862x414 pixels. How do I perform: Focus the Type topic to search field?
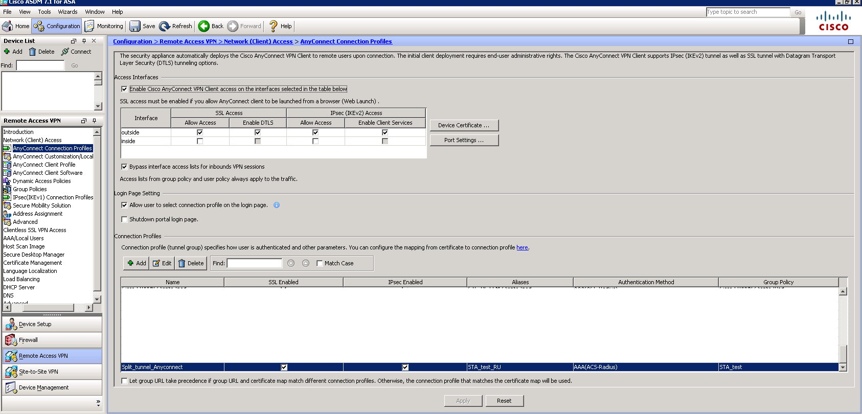(x=748, y=12)
